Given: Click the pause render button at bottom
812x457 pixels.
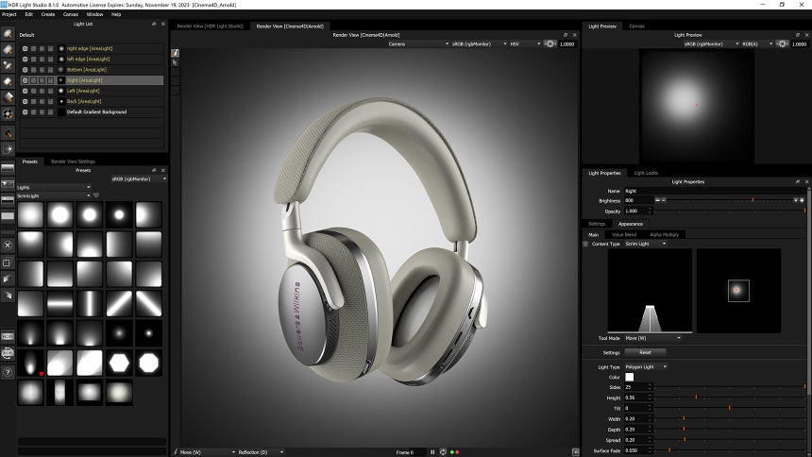Looking at the screenshot, I should (x=432, y=452).
